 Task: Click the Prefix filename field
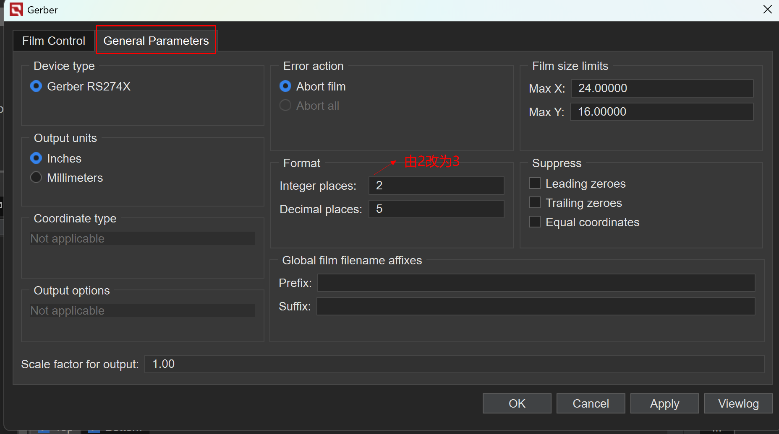pyautogui.click(x=536, y=283)
